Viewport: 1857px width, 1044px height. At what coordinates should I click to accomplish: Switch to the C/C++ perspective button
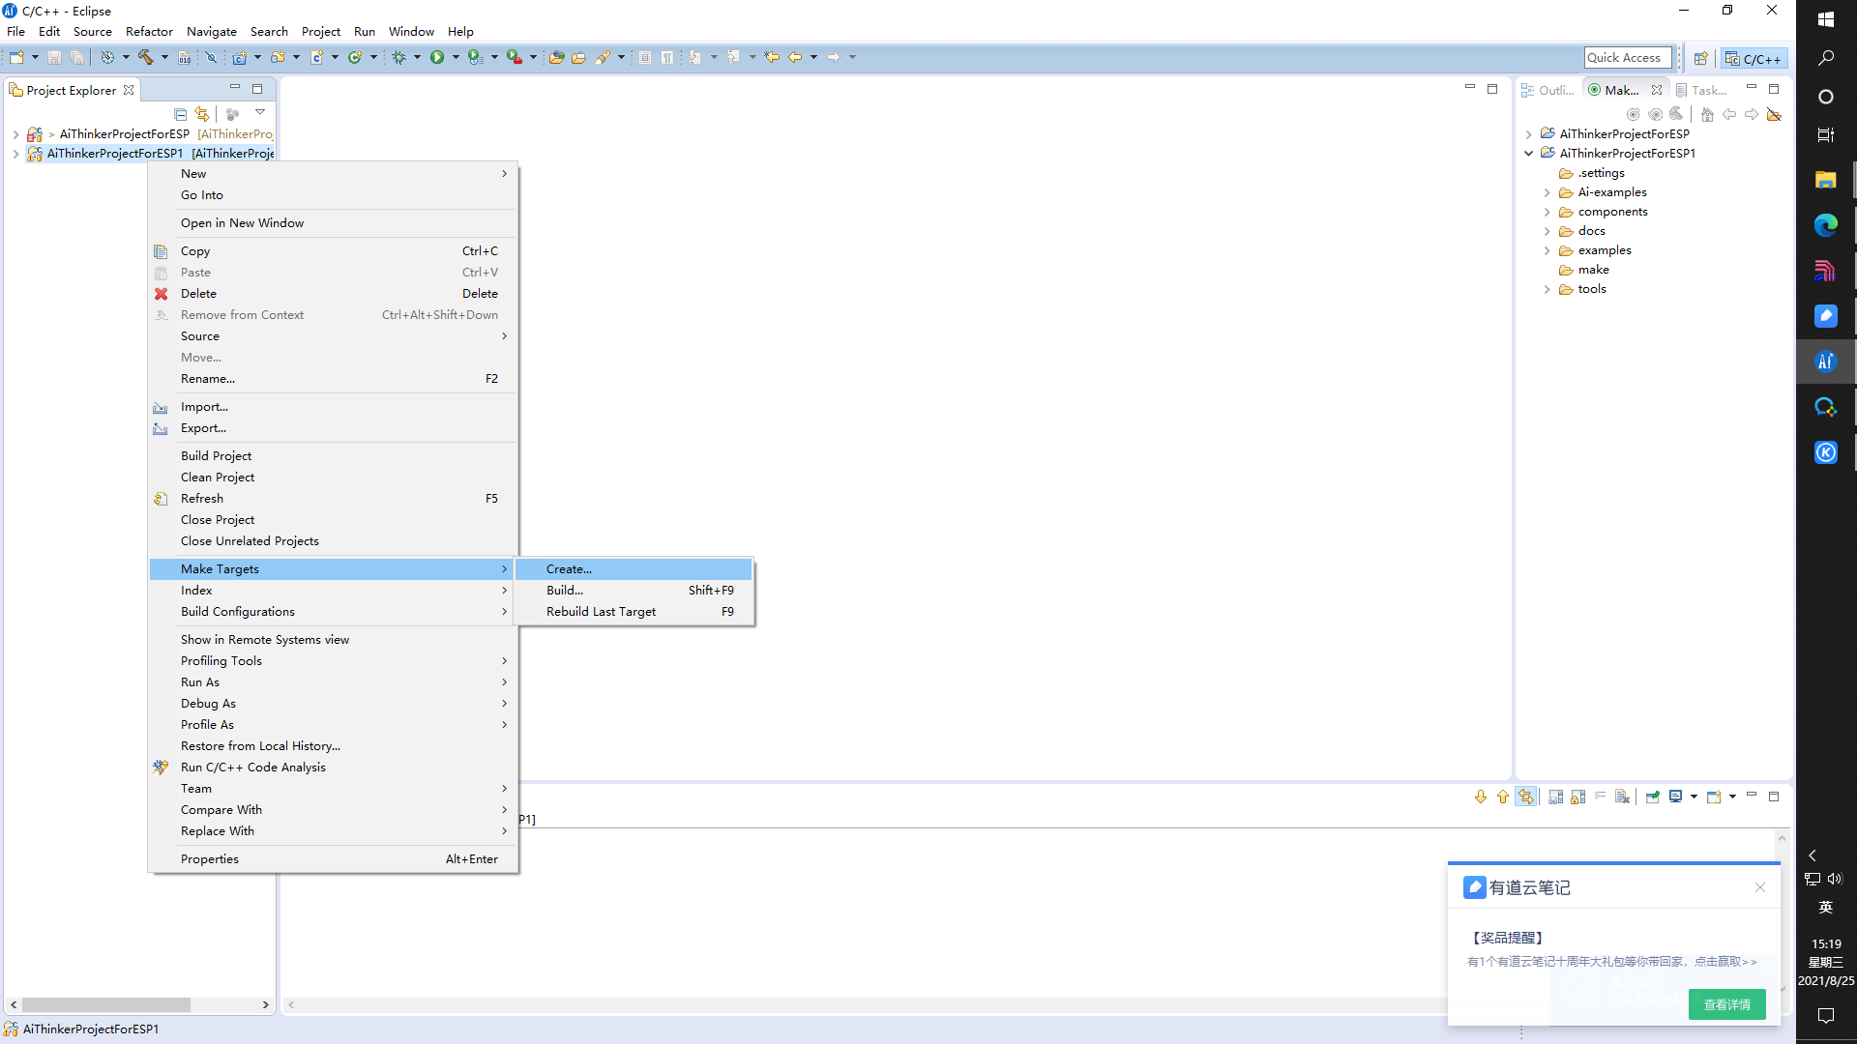click(1754, 59)
